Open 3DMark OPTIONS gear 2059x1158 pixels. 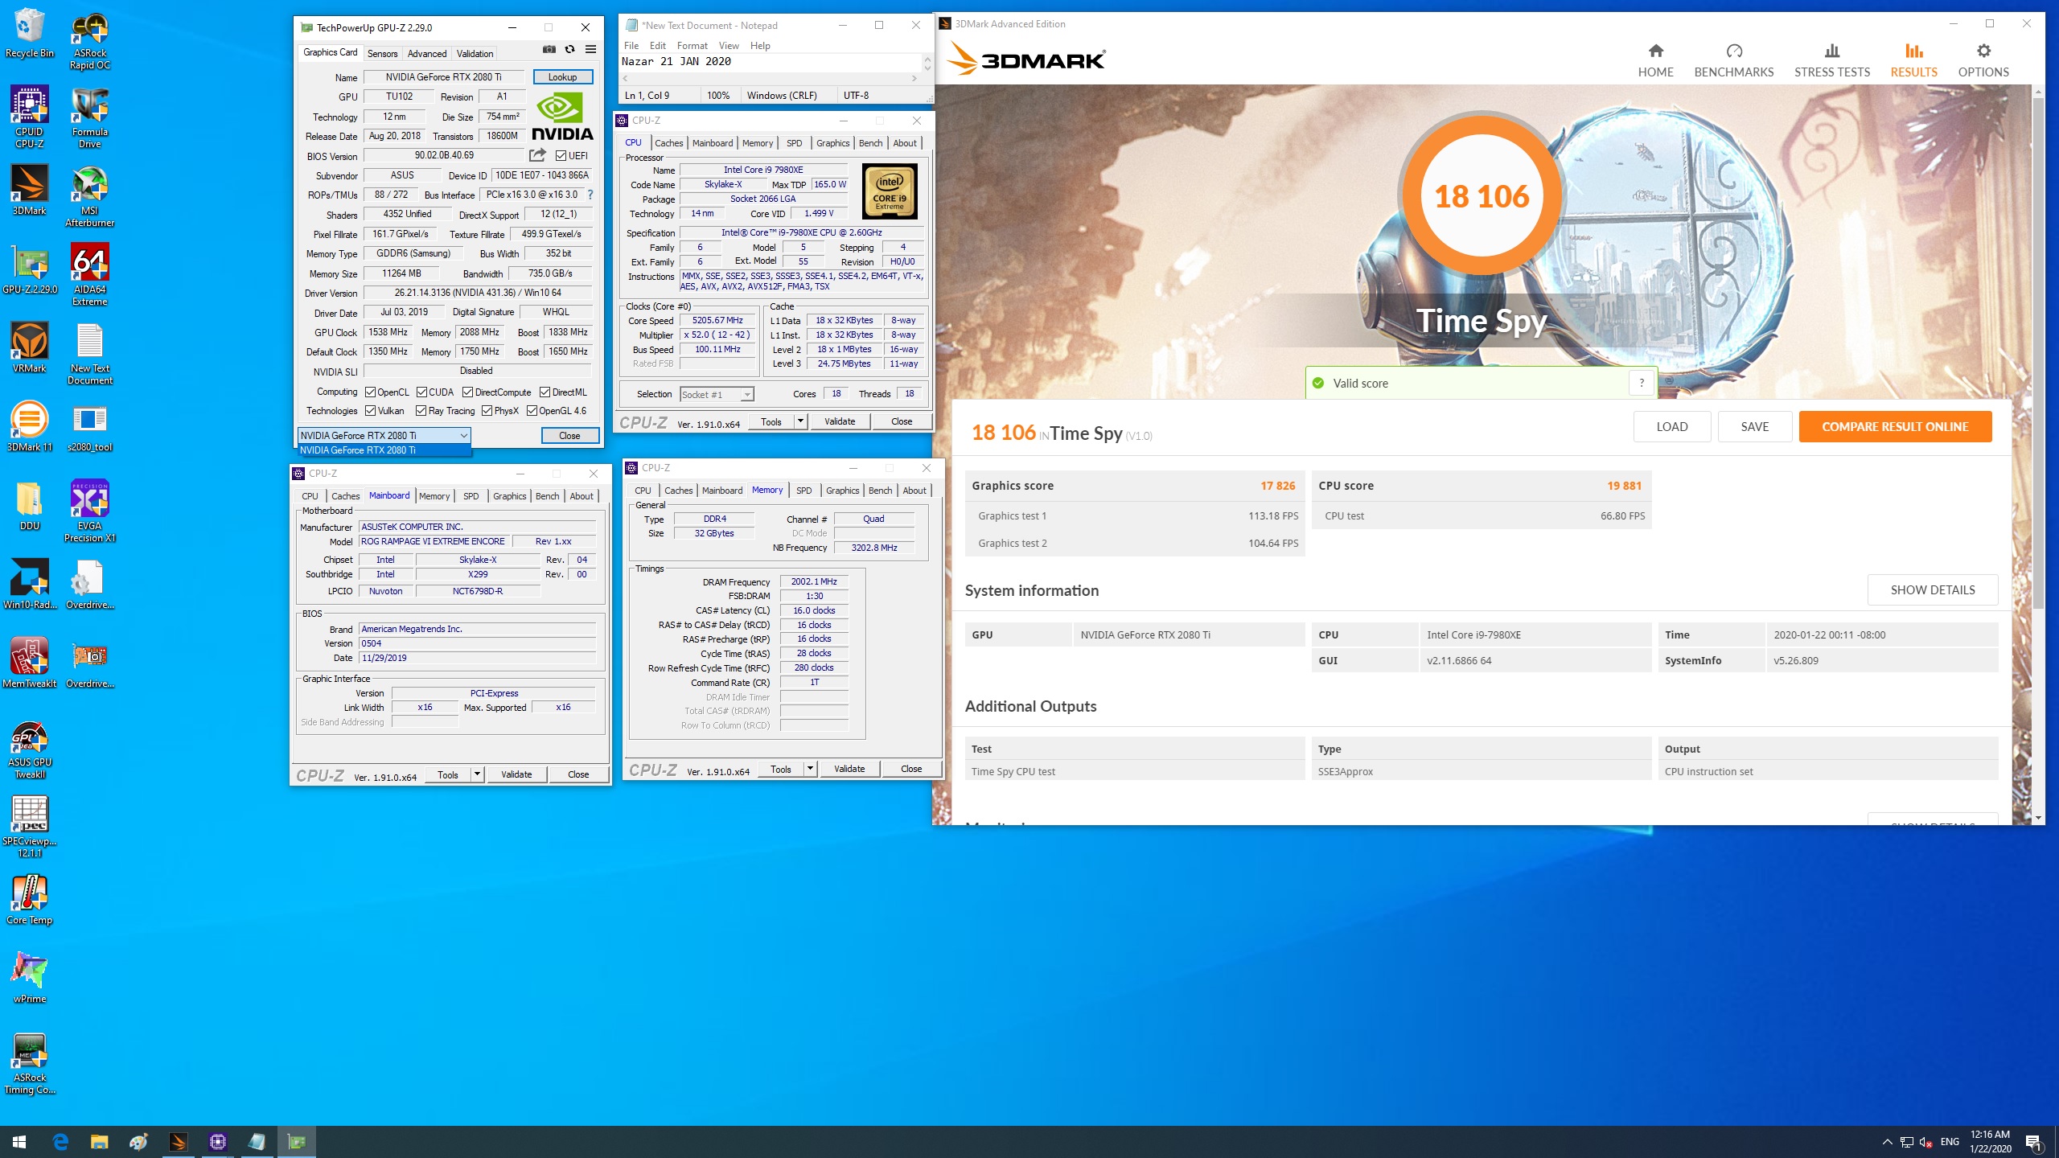[x=1983, y=60]
